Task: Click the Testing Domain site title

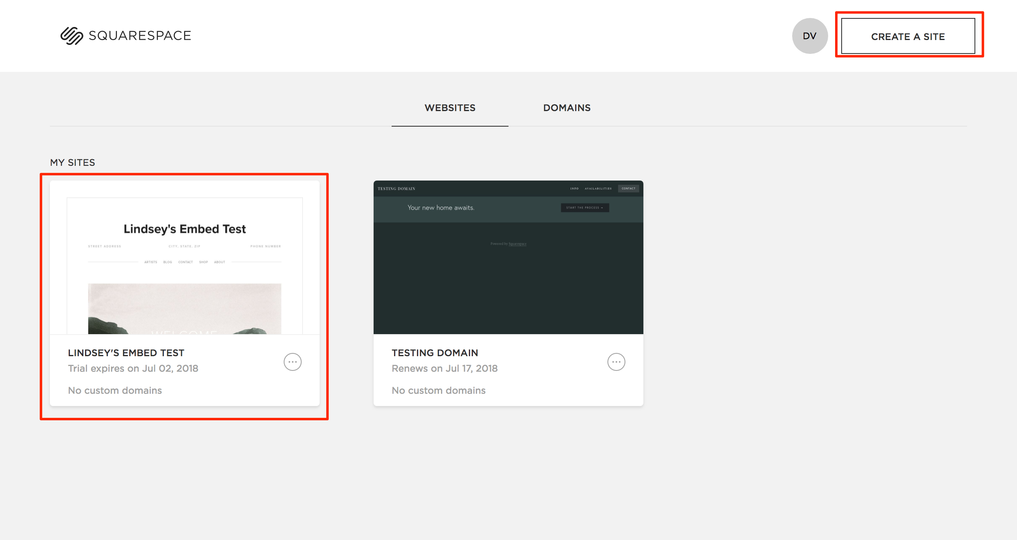Action: point(435,353)
